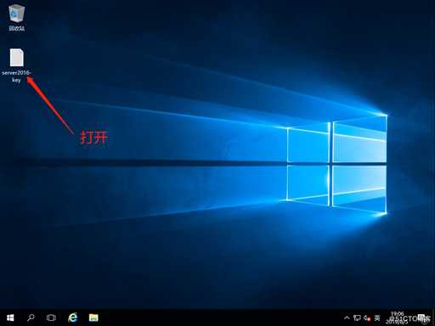Click the server2016-key file name label
This screenshot has width=435, height=326.
click(16, 76)
